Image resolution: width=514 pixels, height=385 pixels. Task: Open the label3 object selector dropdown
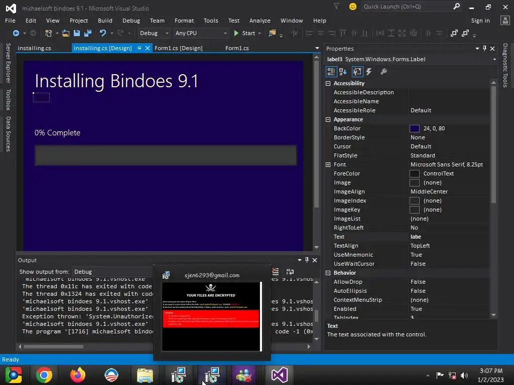pos(494,59)
